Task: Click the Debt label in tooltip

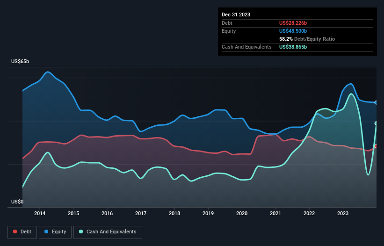Action: (227, 23)
